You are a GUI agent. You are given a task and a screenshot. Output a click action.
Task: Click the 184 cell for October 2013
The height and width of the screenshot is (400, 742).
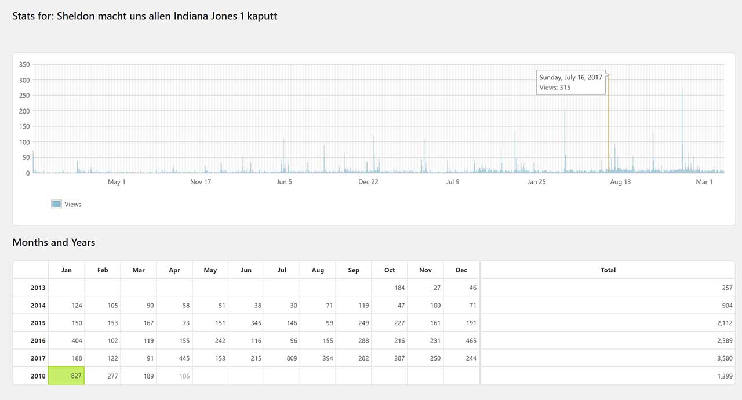(390, 288)
